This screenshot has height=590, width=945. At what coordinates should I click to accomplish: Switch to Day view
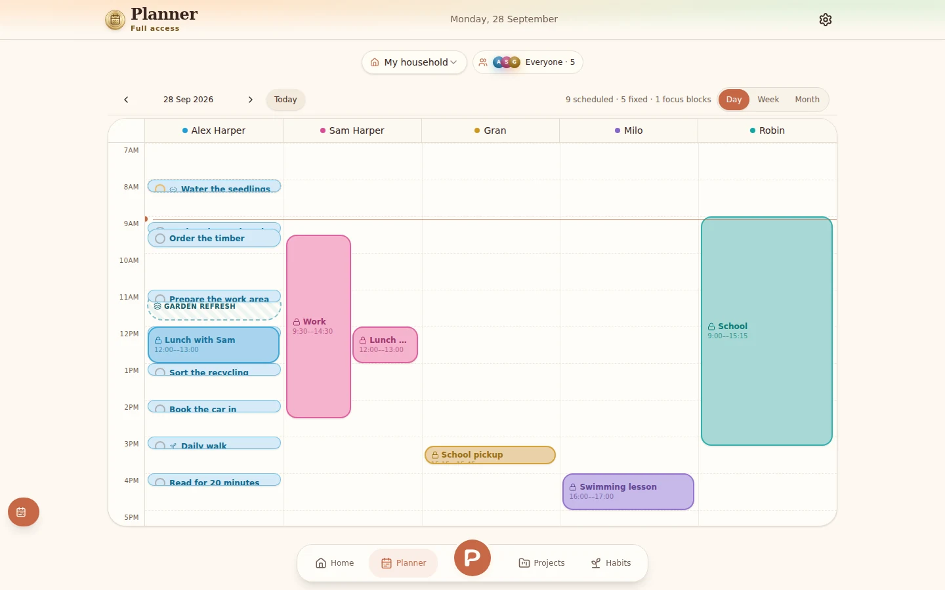[734, 100]
